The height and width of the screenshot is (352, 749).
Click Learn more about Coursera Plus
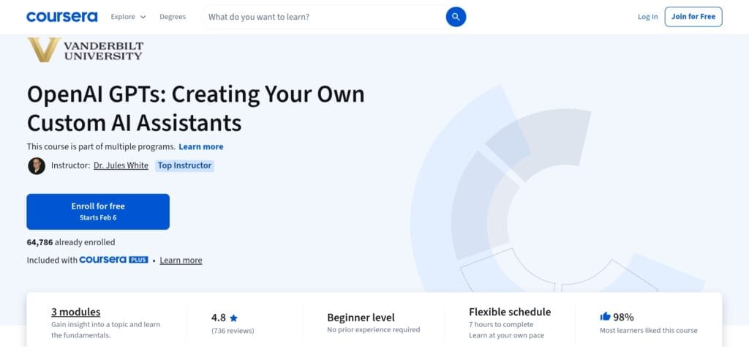tap(181, 261)
